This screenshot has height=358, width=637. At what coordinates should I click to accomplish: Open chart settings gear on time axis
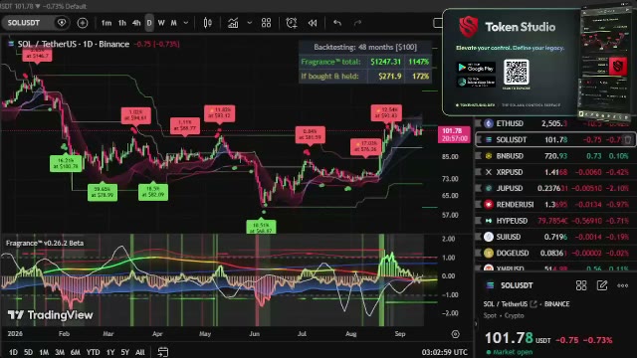[x=456, y=334]
